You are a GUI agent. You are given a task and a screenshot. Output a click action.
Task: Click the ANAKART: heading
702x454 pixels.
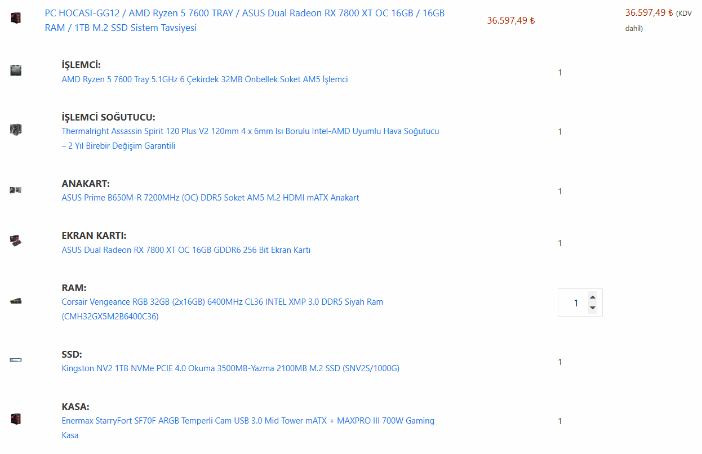(x=86, y=184)
